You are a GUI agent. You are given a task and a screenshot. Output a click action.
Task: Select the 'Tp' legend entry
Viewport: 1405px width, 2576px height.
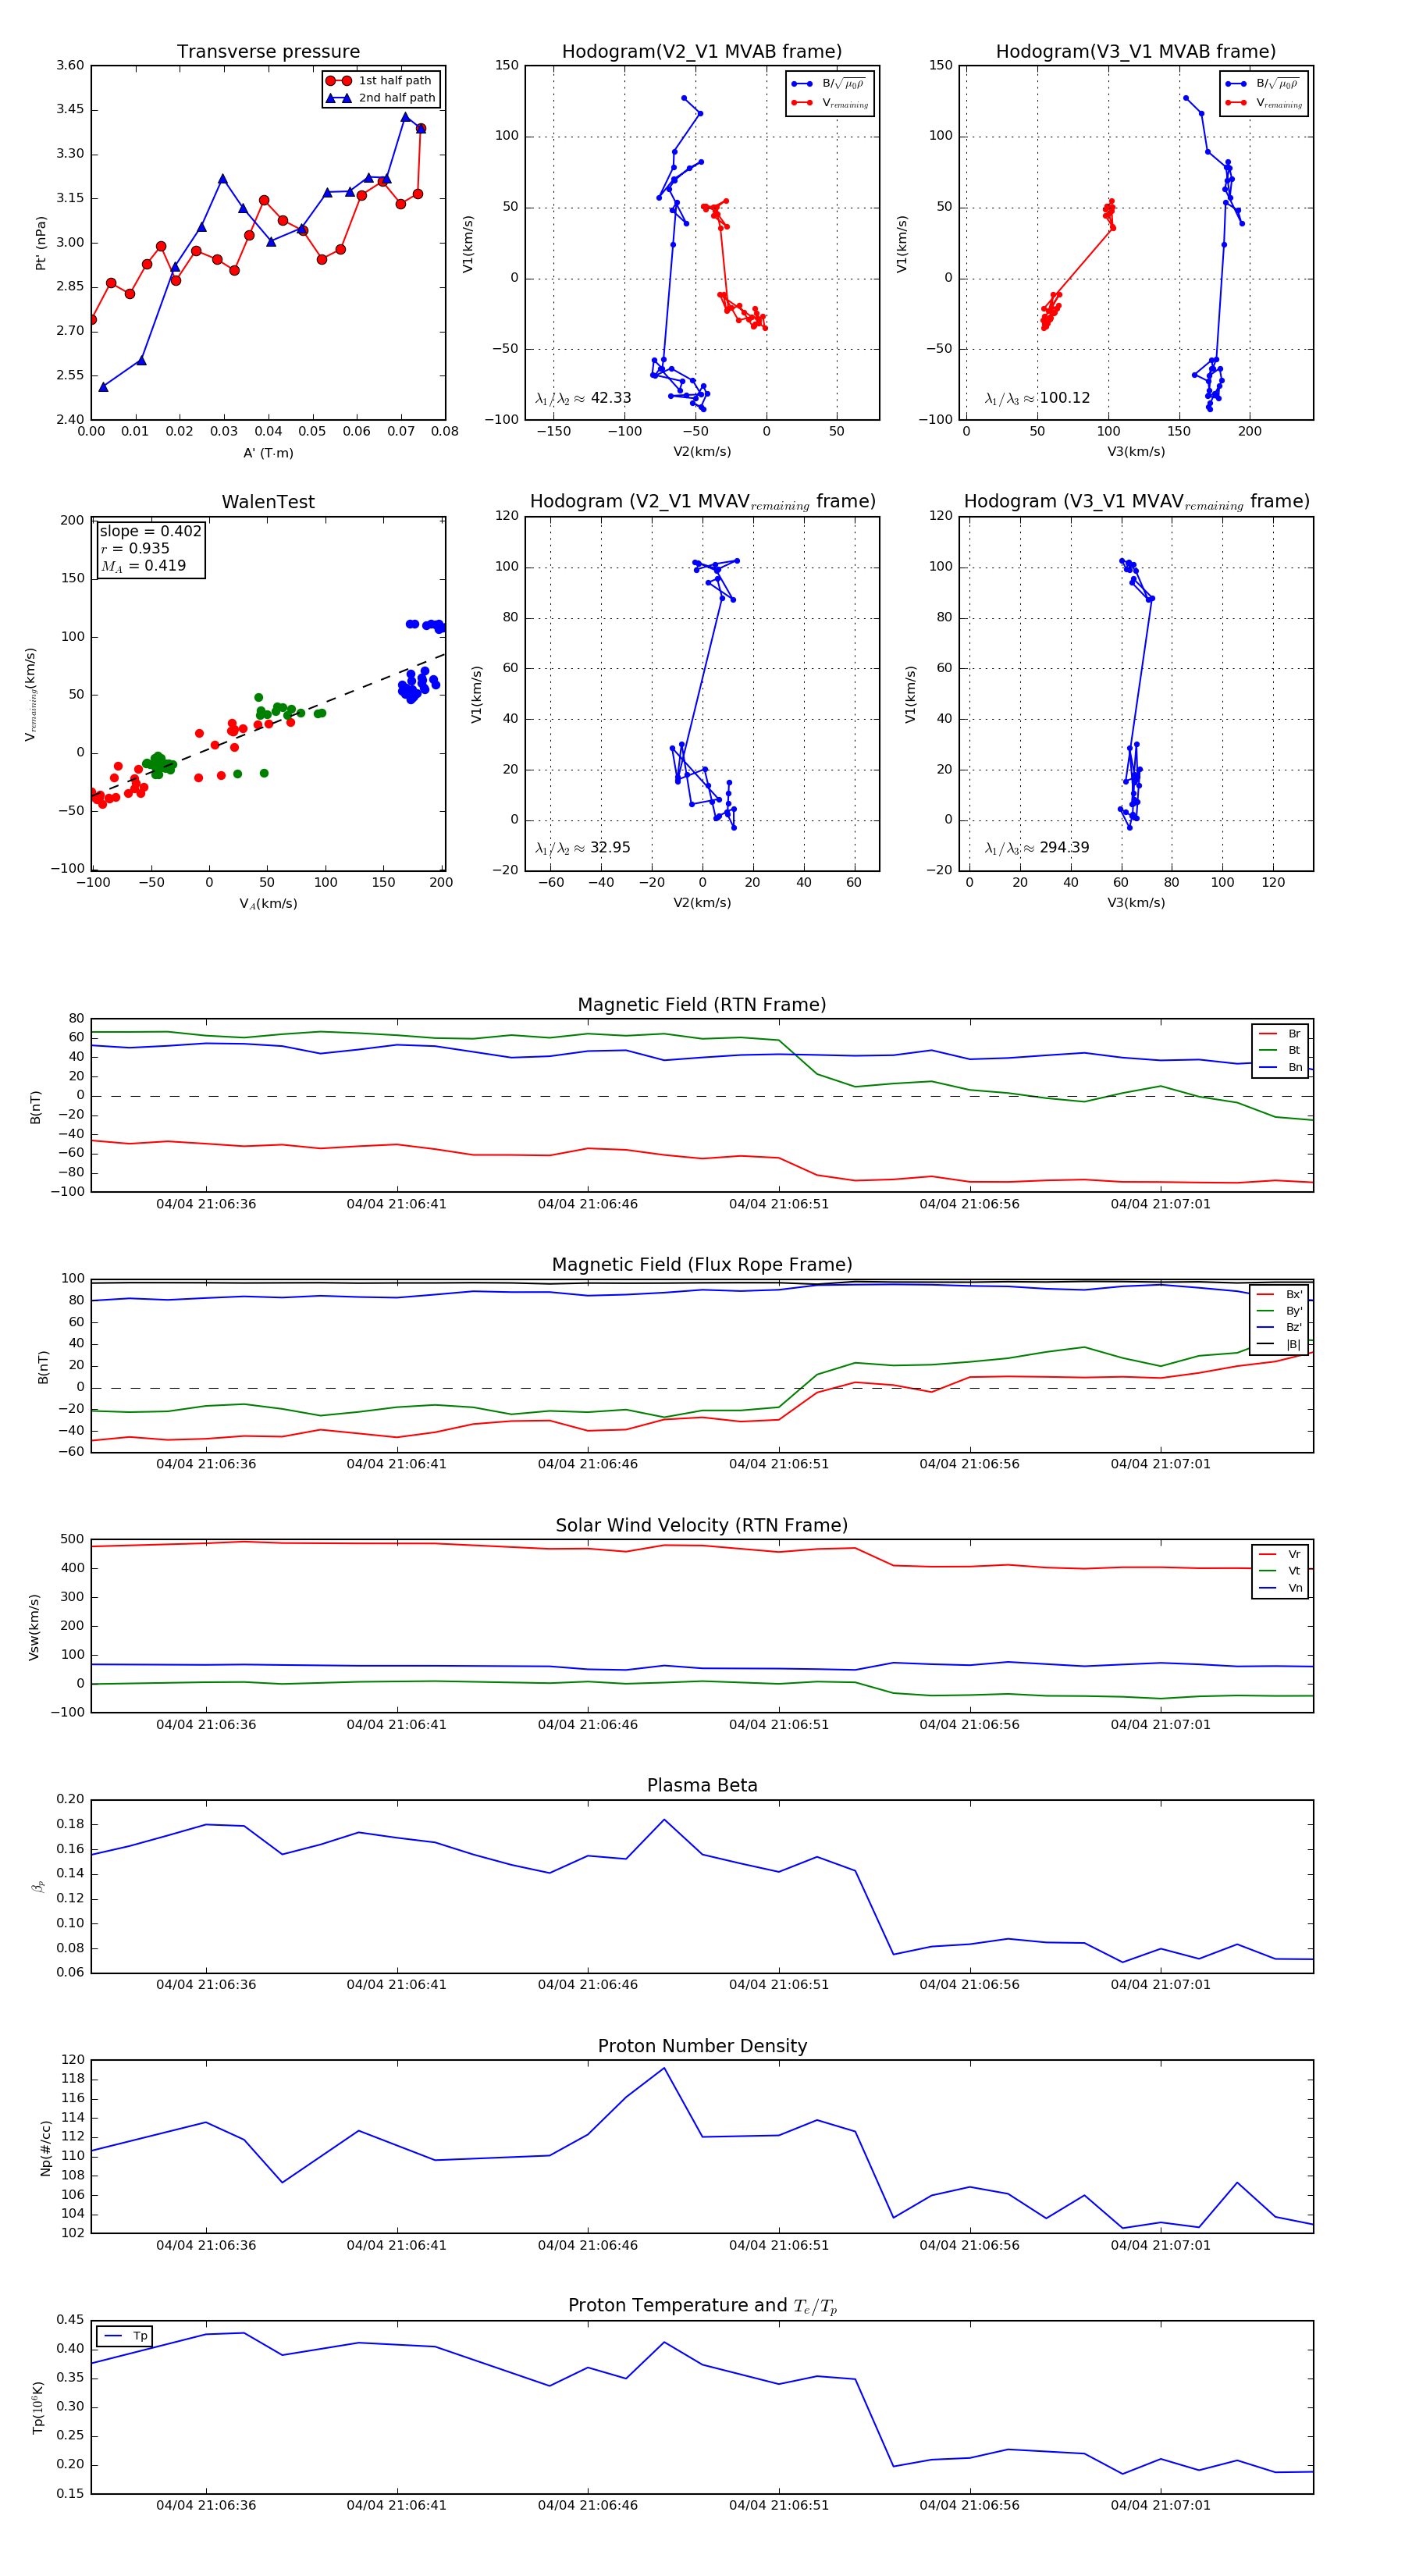tap(125, 2336)
